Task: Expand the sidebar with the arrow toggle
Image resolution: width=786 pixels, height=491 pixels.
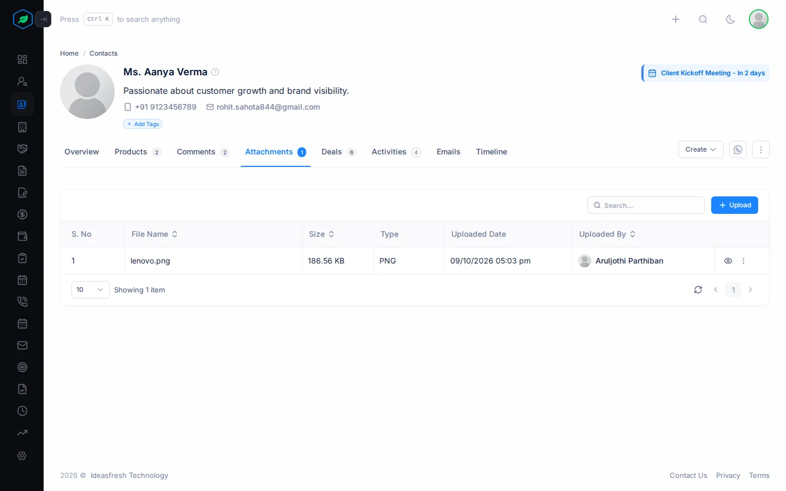Action: (43, 19)
